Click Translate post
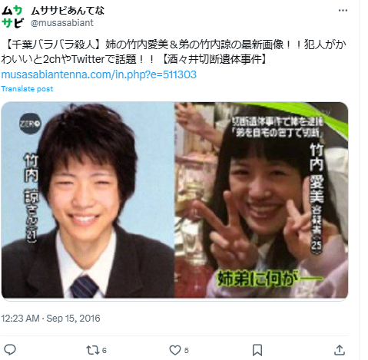Viewport: 368px width, 360px height. [27, 89]
